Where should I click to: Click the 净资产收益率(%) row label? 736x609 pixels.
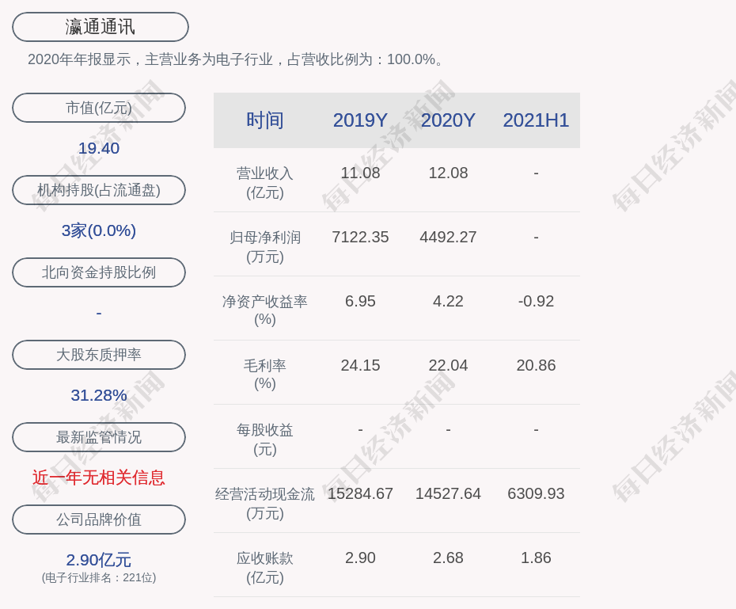coord(265,310)
